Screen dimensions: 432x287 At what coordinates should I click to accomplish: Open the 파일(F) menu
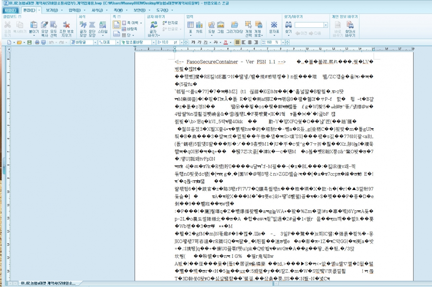[10, 10]
